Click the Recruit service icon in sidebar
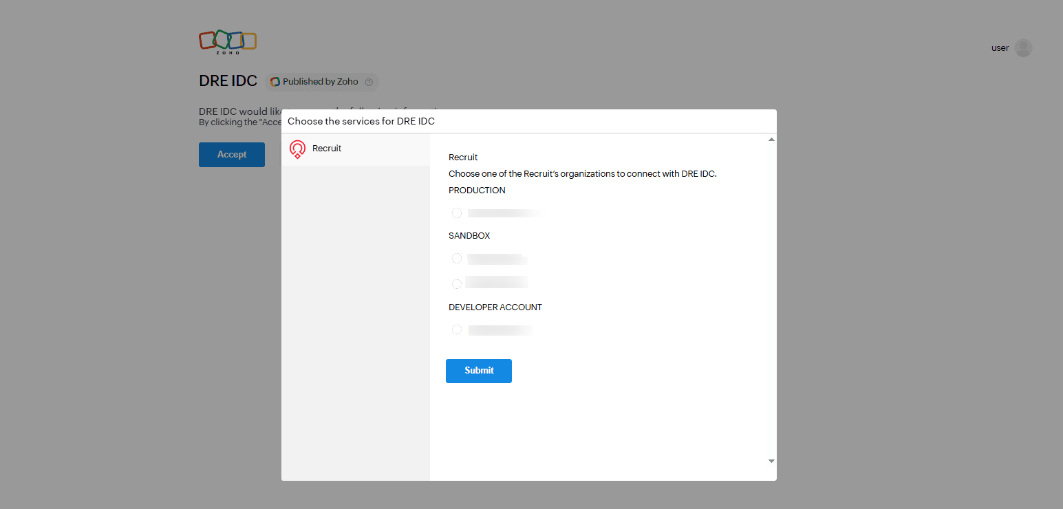 click(x=297, y=149)
